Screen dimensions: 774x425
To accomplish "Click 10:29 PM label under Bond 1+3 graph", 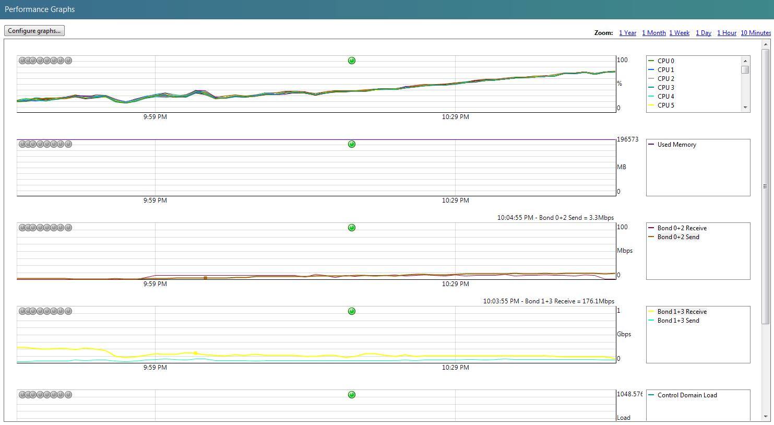I will click(x=455, y=368).
